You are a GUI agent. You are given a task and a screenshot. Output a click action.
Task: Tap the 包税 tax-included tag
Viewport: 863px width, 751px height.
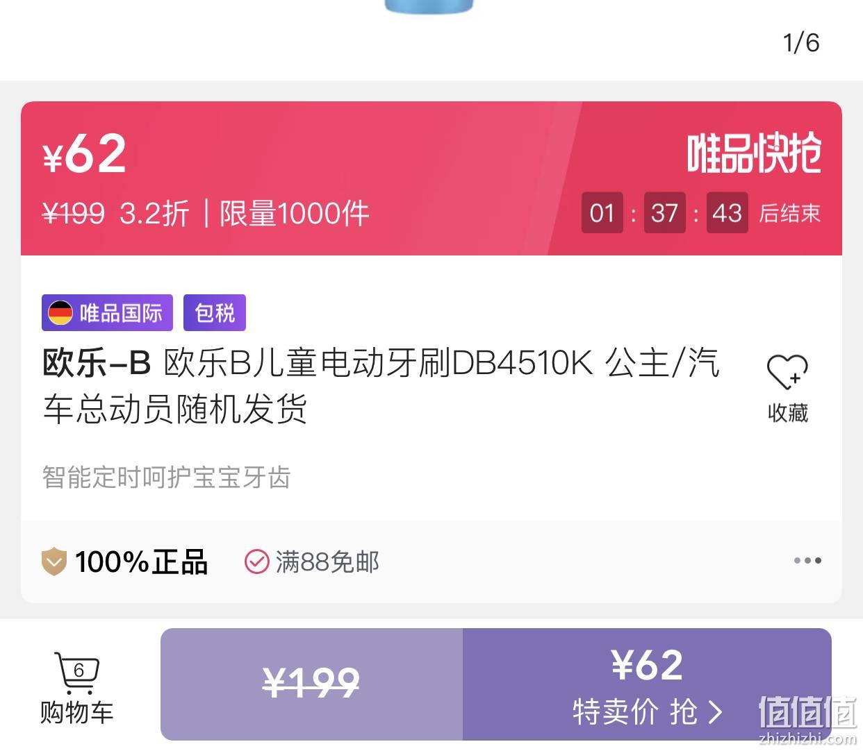point(215,313)
